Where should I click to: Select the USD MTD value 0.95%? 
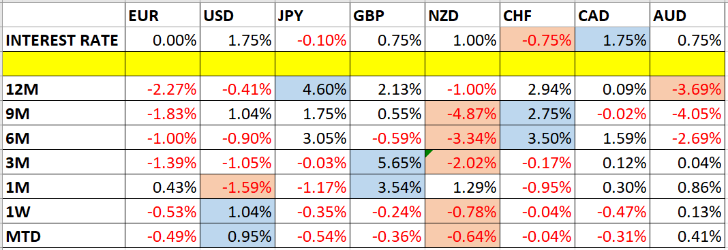coord(237,238)
